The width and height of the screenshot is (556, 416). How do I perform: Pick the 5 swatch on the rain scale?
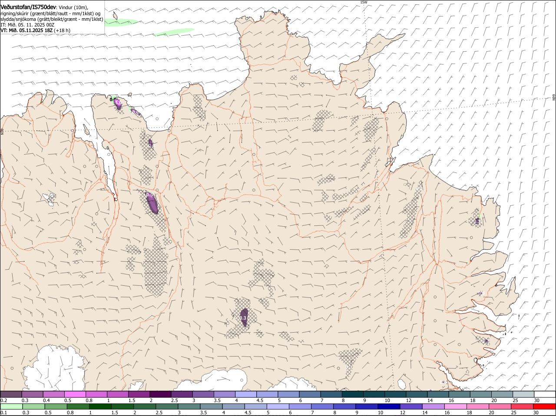tap(278, 406)
